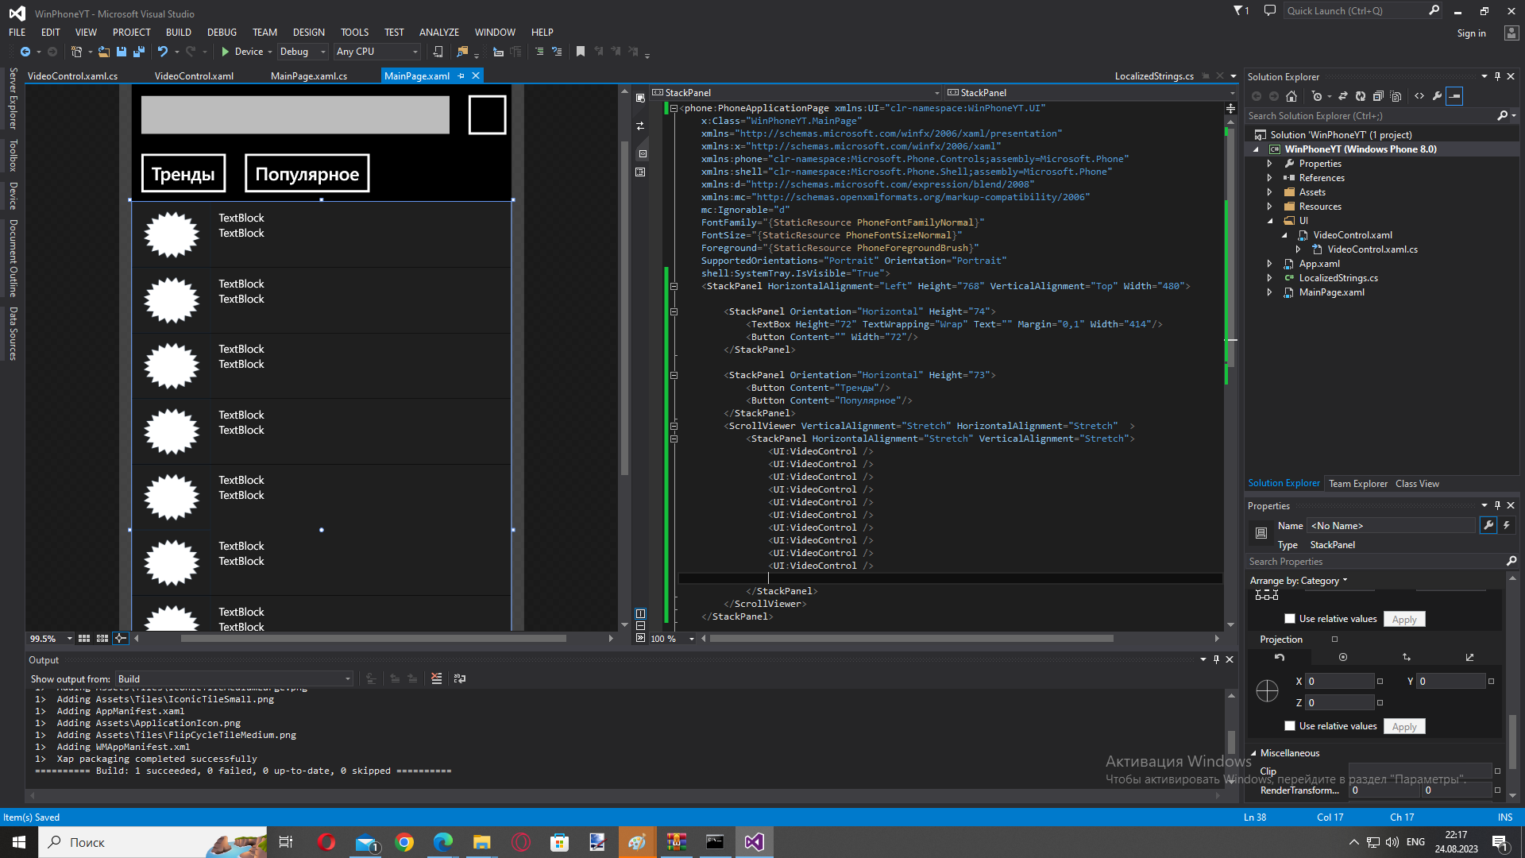1525x858 pixels.
Task: Open Show output from Build dropdown
Action: pyautogui.click(x=234, y=679)
